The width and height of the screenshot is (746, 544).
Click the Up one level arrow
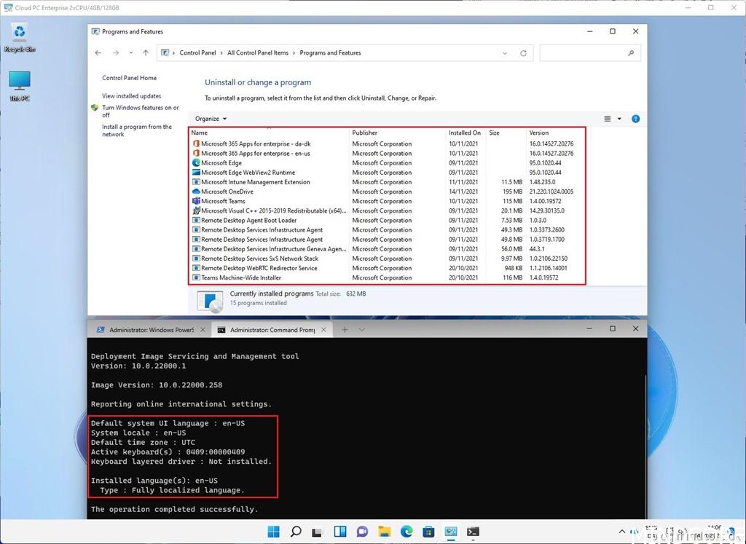click(146, 53)
